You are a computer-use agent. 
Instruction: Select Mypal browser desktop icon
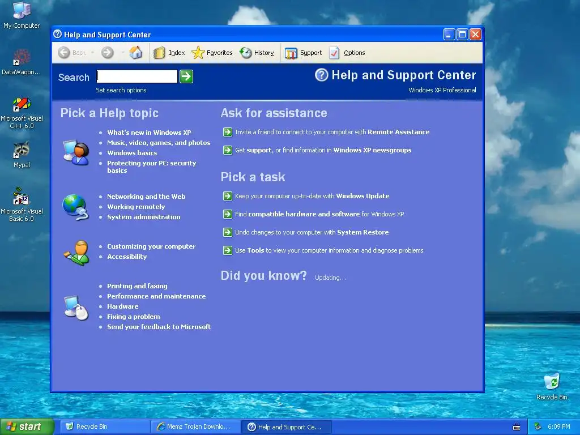coord(22,155)
